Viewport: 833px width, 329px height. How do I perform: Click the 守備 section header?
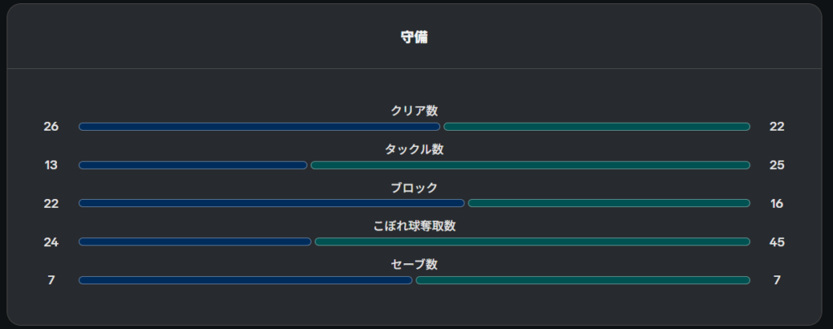[x=414, y=37]
